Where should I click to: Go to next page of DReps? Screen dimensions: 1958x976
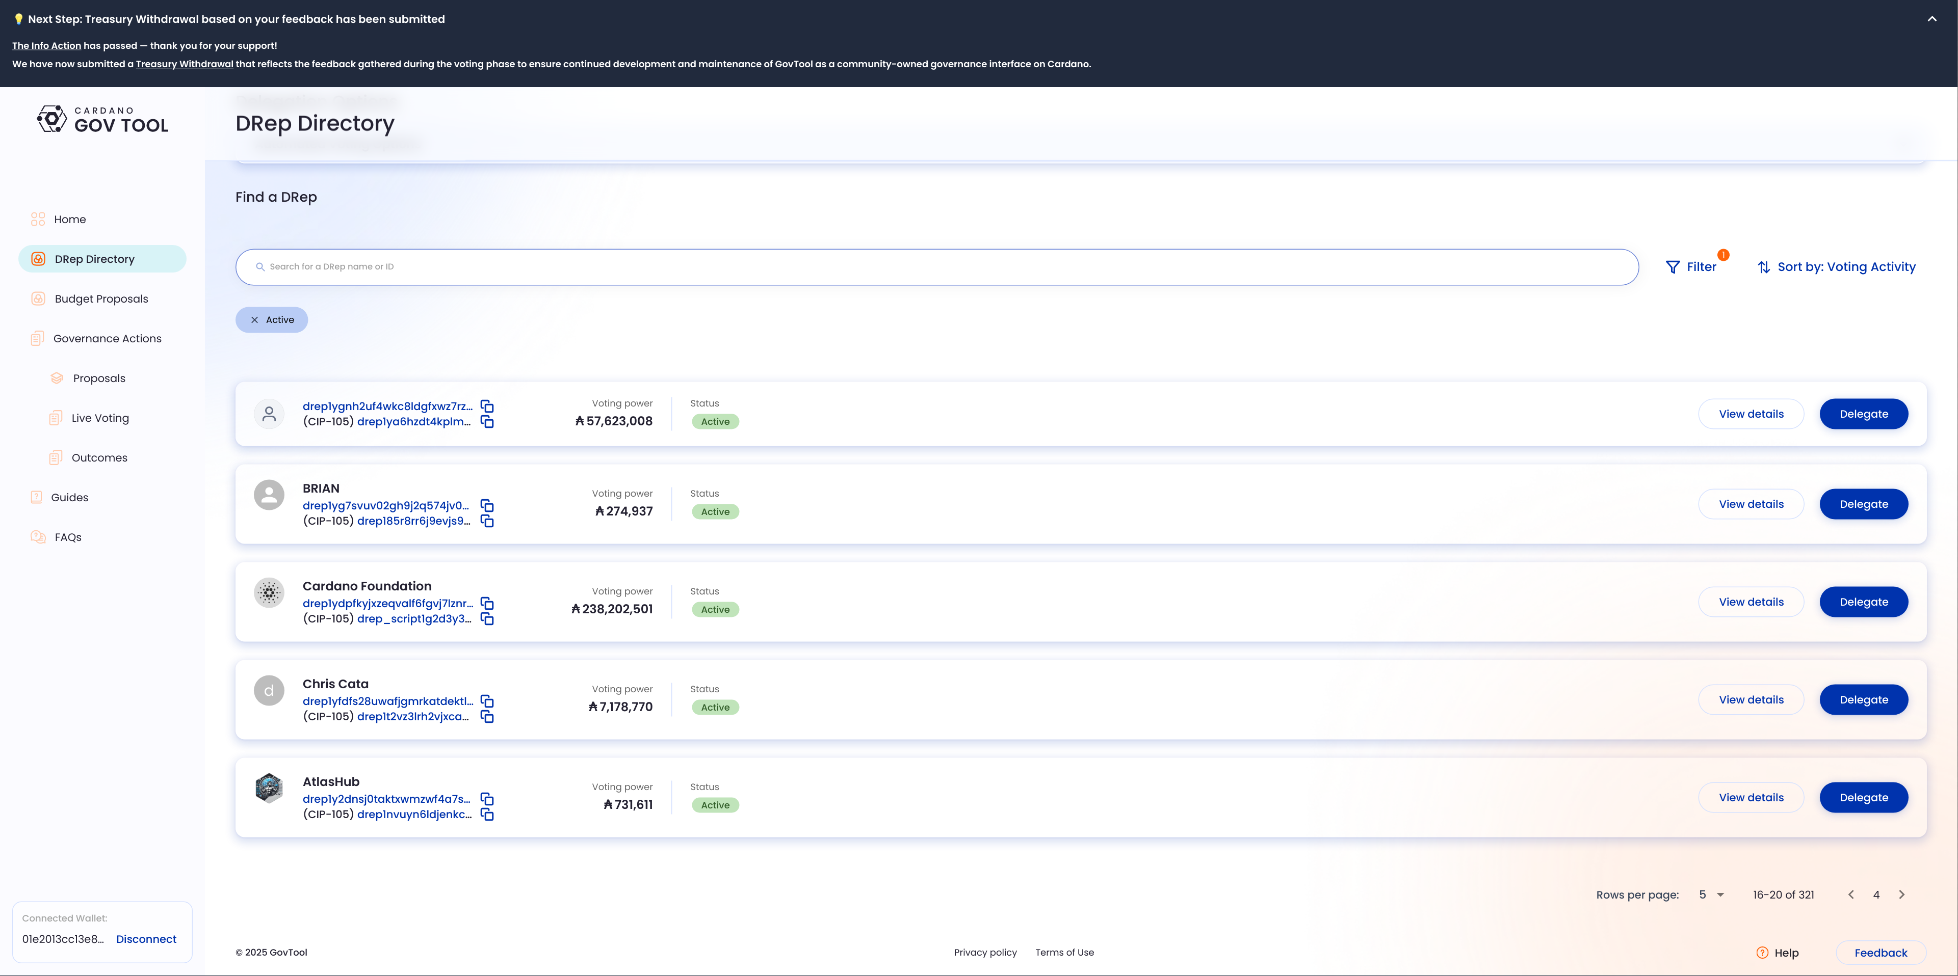(x=1902, y=894)
